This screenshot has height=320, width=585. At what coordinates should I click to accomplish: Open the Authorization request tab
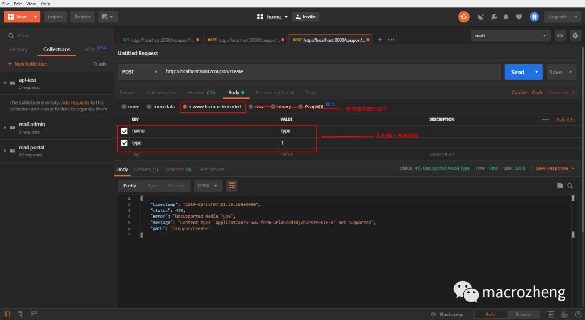click(x=161, y=93)
